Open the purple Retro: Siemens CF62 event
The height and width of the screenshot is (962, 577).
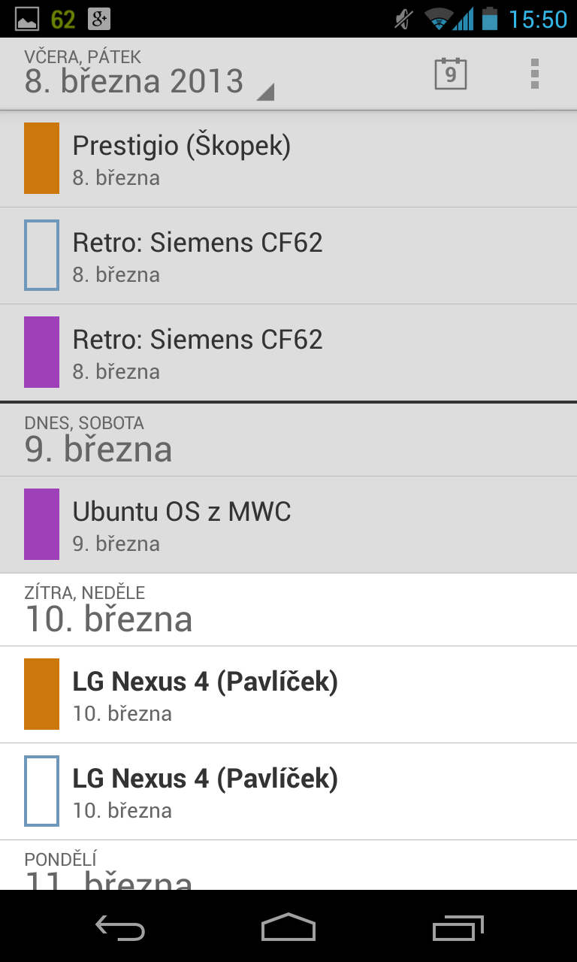(288, 353)
